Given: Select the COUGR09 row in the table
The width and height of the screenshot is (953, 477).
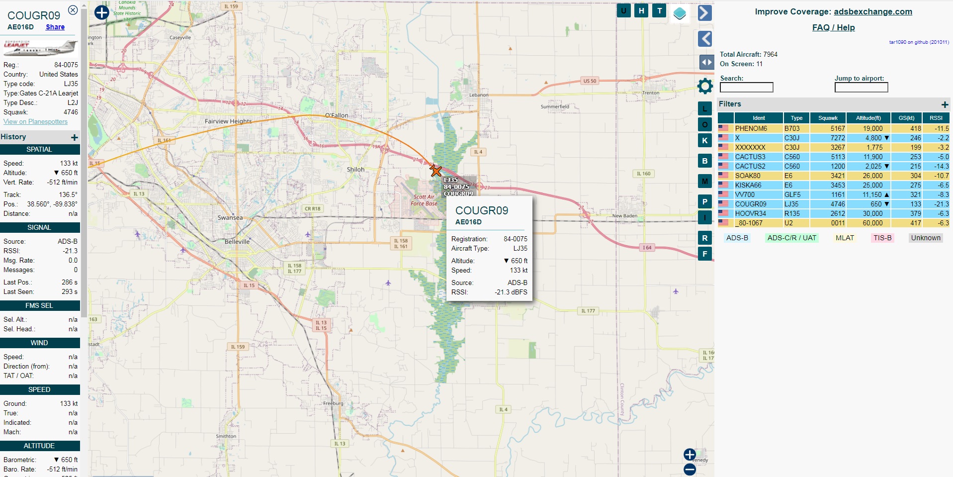Looking at the screenshot, I should point(834,204).
